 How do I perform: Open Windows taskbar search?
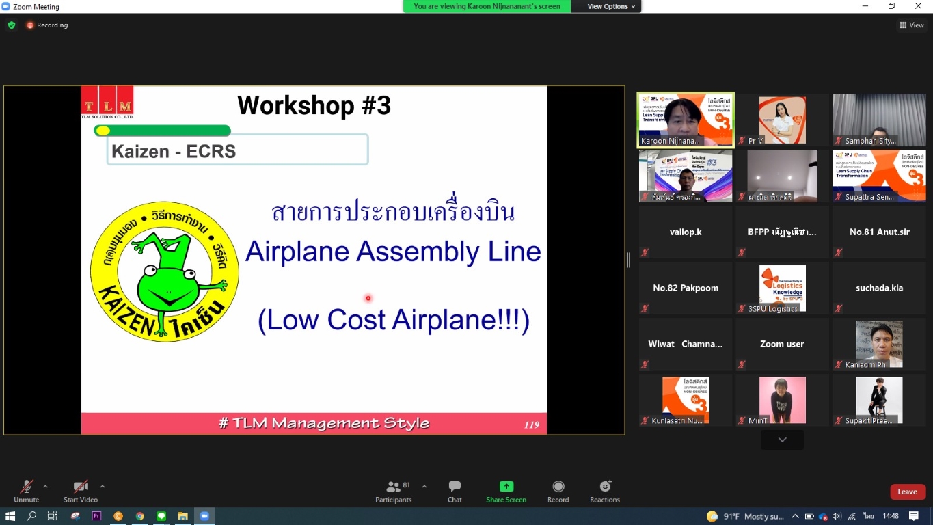(31, 516)
